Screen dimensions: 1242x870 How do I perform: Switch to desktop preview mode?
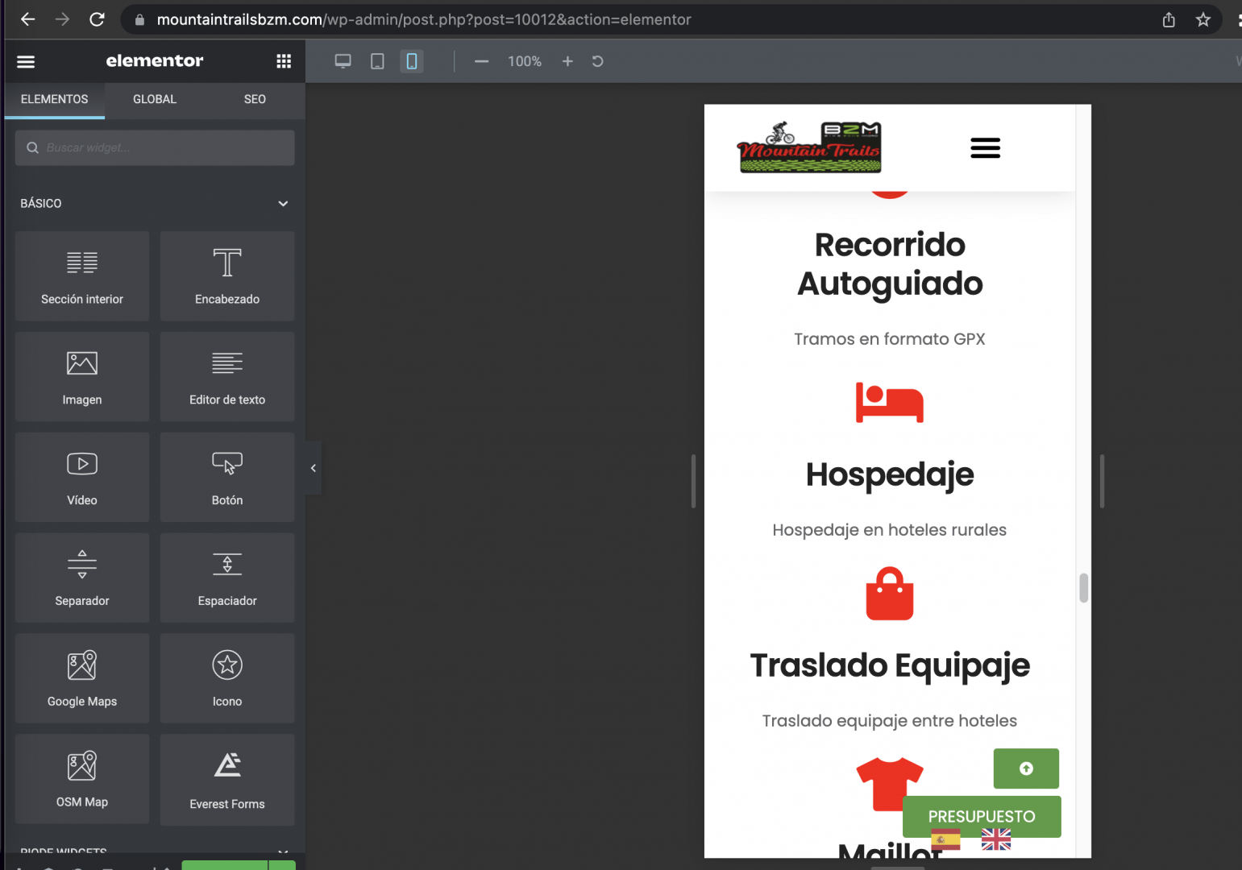(343, 61)
